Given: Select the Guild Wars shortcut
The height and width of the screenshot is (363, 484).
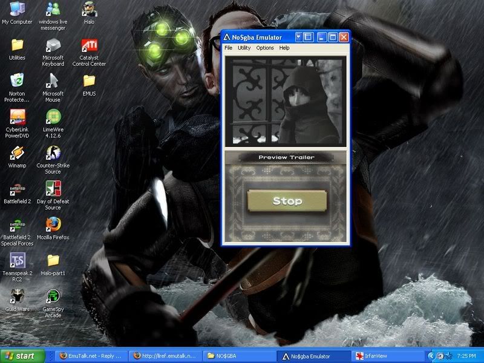Looking at the screenshot, I should [17, 301].
